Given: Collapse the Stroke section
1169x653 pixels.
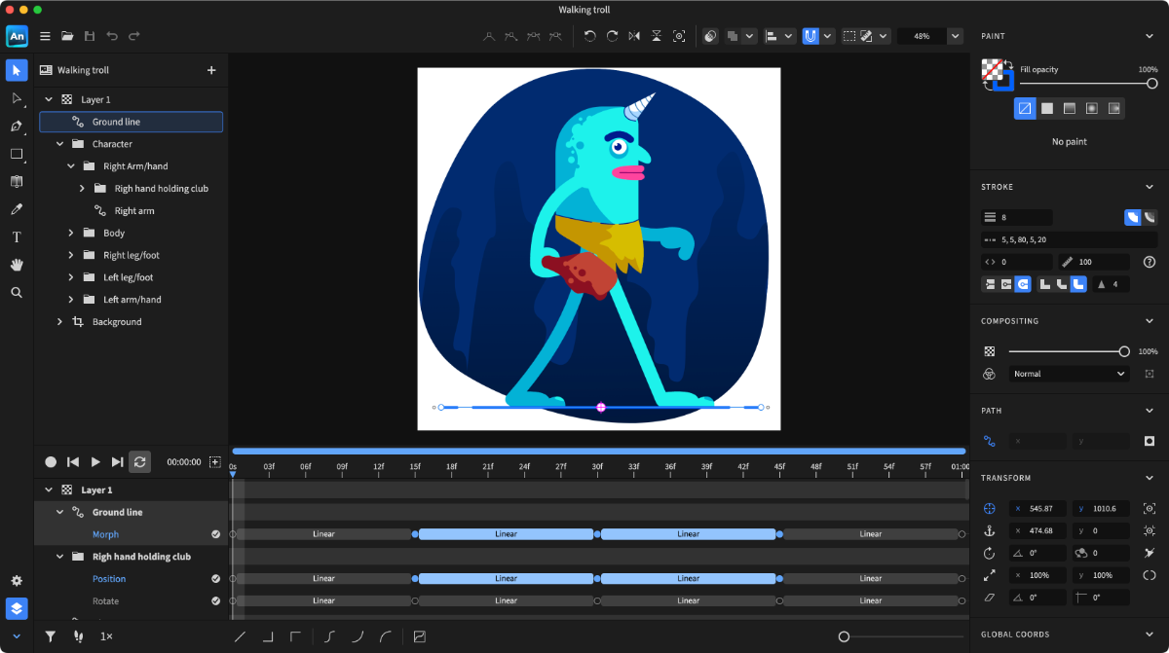Looking at the screenshot, I should pyautogui.click(x=1150, y=187).
